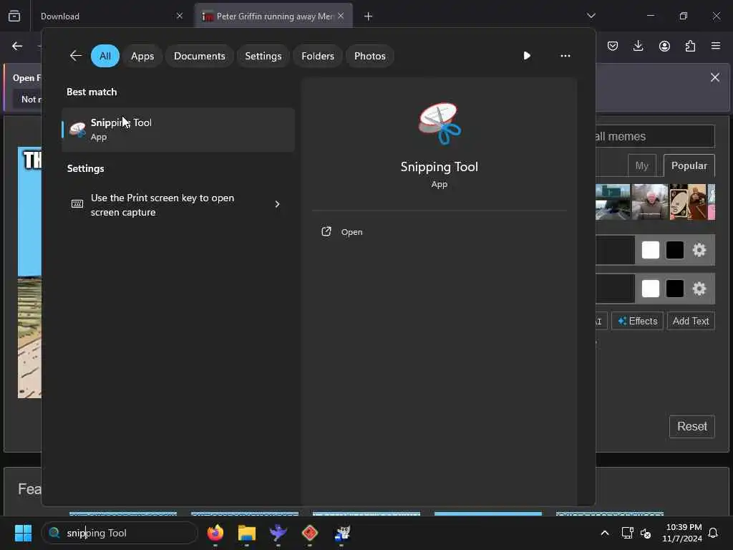Select the All search filter

click(105, 56)
